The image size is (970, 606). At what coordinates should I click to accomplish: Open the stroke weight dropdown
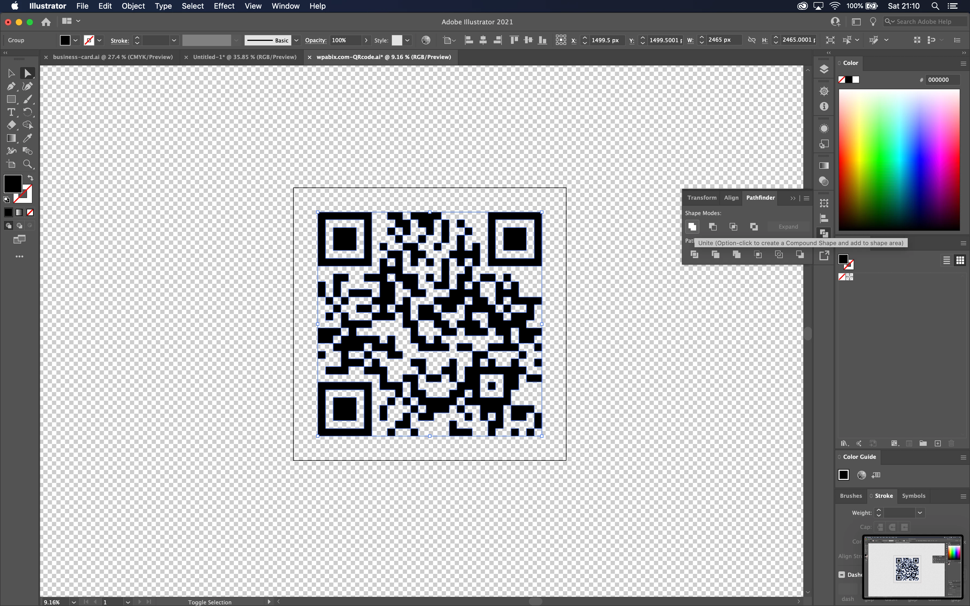click(920, 513)
